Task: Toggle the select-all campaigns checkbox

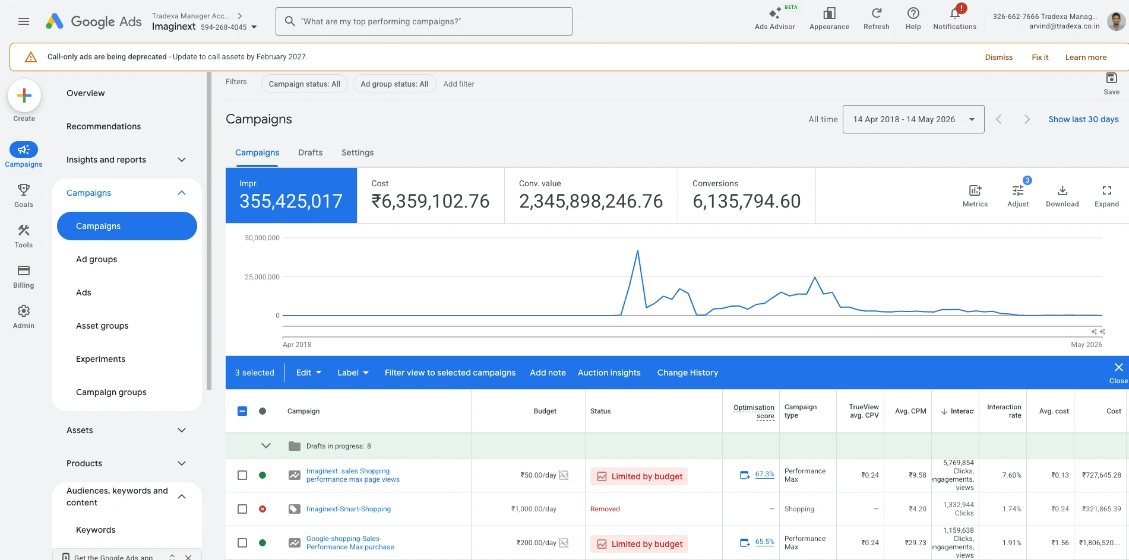Action: [x=242, y=411]
